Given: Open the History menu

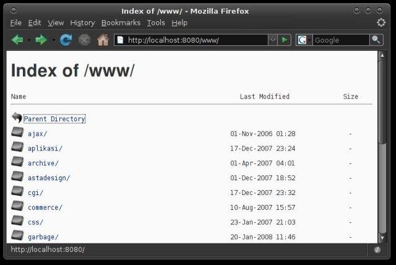Looking at the screenshot, I should 82,23.
